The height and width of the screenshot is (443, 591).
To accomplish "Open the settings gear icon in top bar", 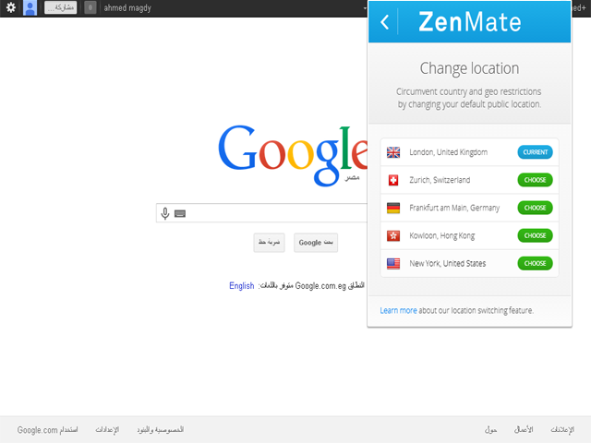I will 11,7.
